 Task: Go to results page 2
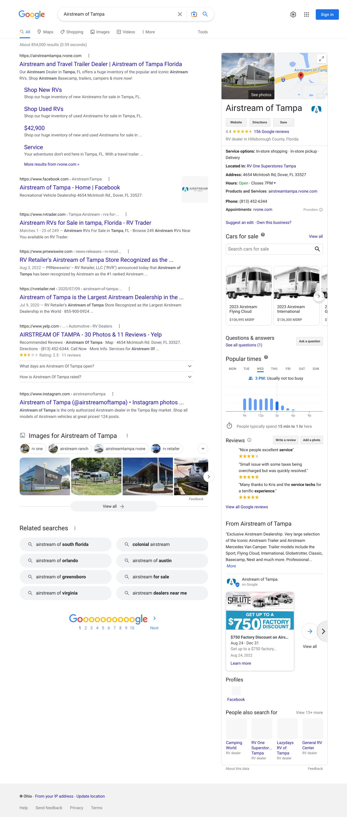[86, 628]
